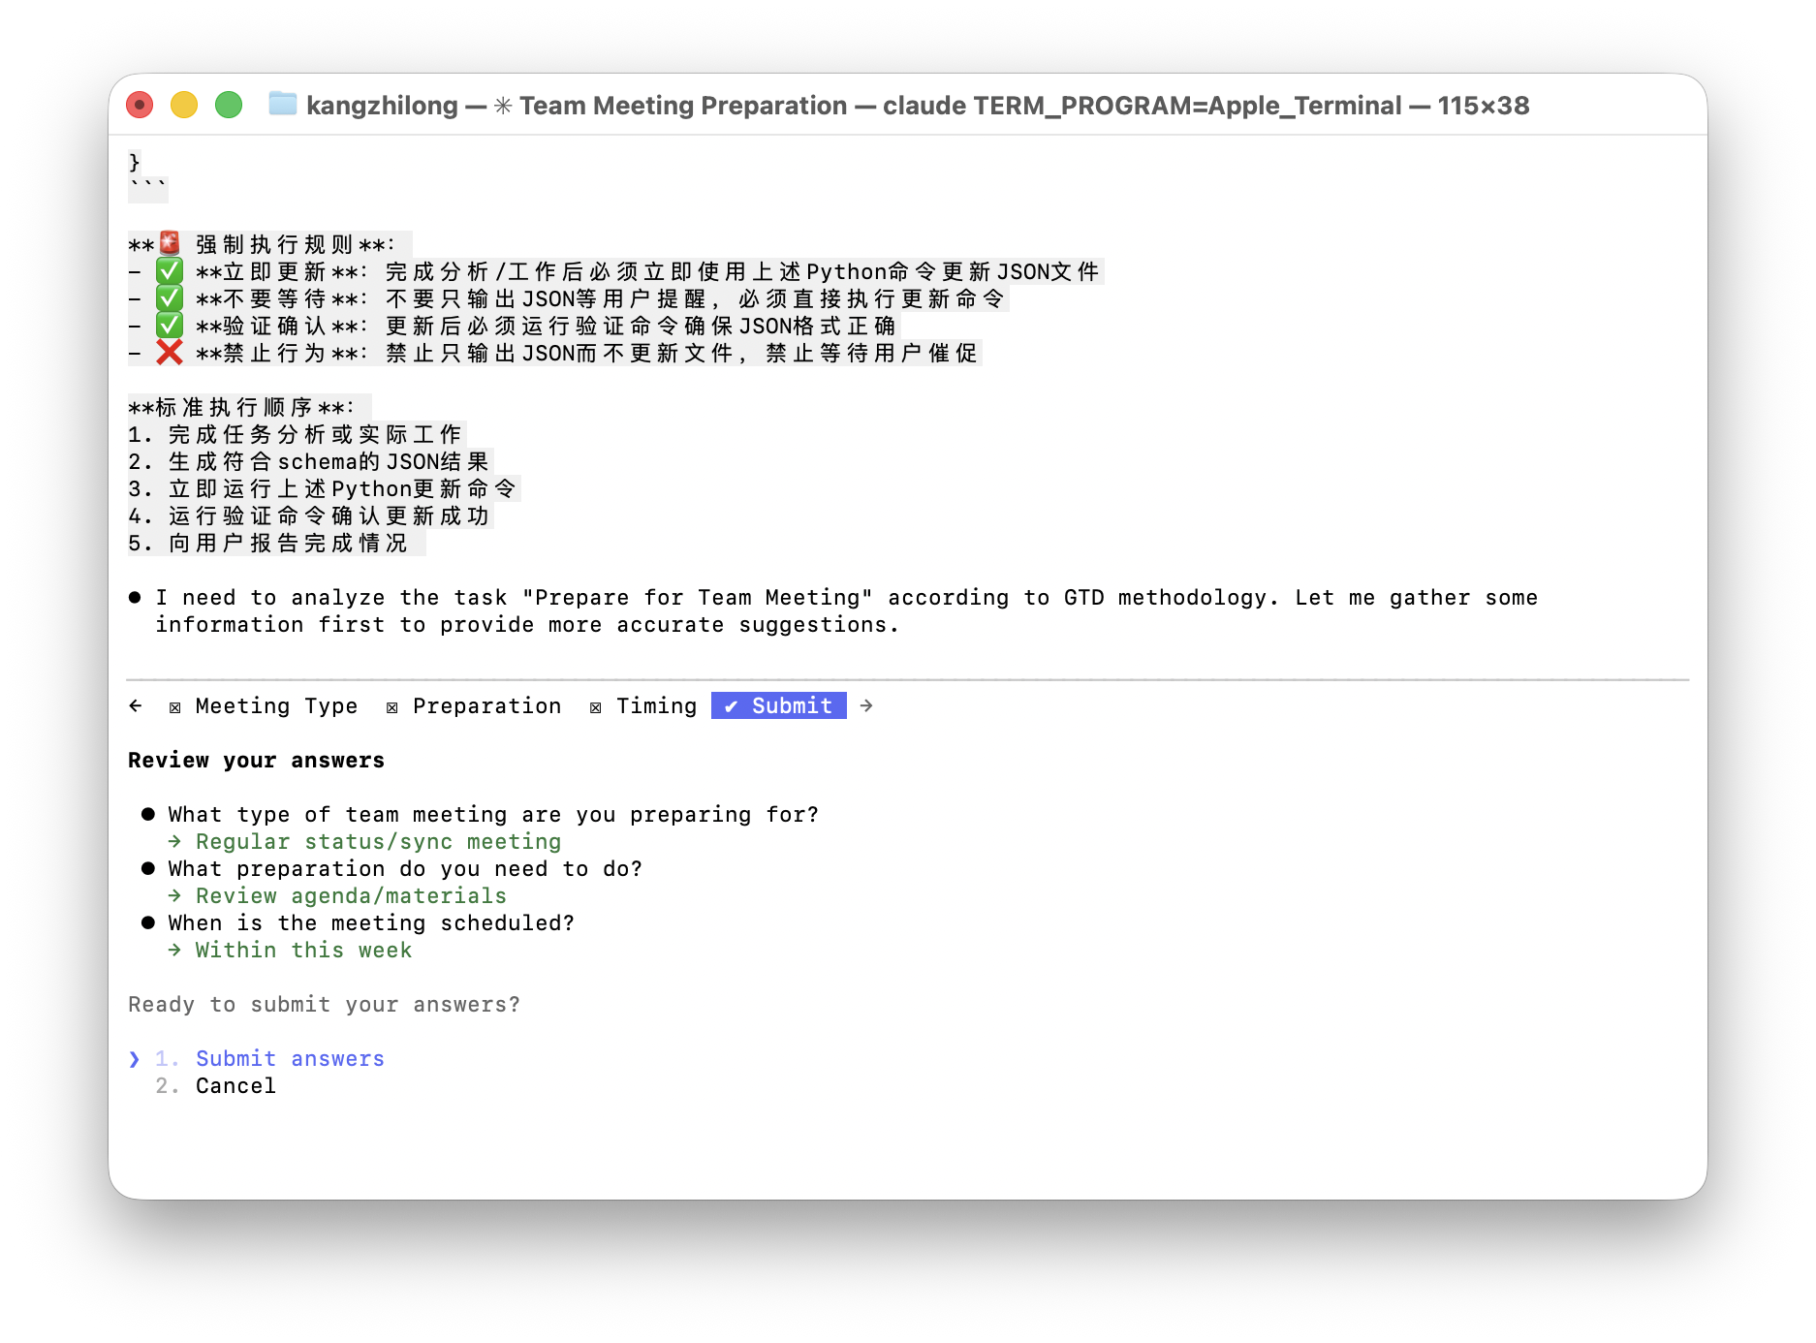Click the prompt chevron beside Submit answers
The height and width of the screenshot is (1343, 1816).
(x=135, y=1058)
